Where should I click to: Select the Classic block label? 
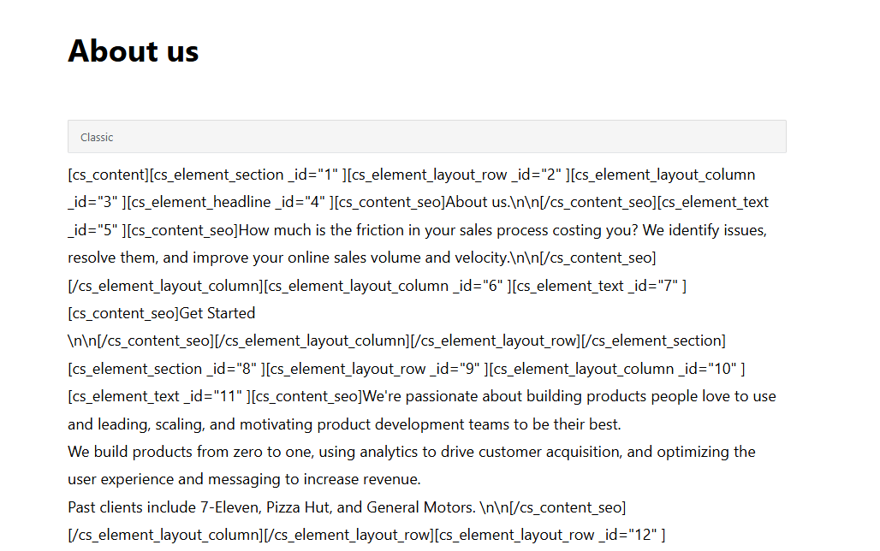click(97, 138)
